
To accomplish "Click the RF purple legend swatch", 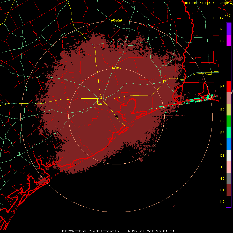I will (x=229, y=29).
